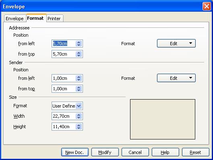213x160 pixels.
Task: Close the Envelope dialog window
Action: (207, 6)
